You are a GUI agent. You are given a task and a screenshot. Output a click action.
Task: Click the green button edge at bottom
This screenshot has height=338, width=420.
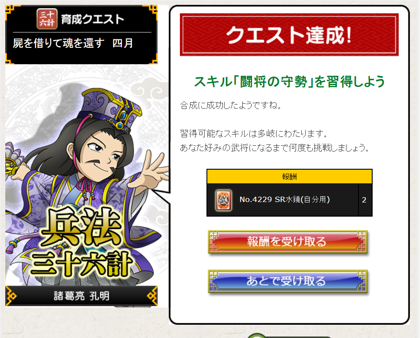tap(289, 336)
